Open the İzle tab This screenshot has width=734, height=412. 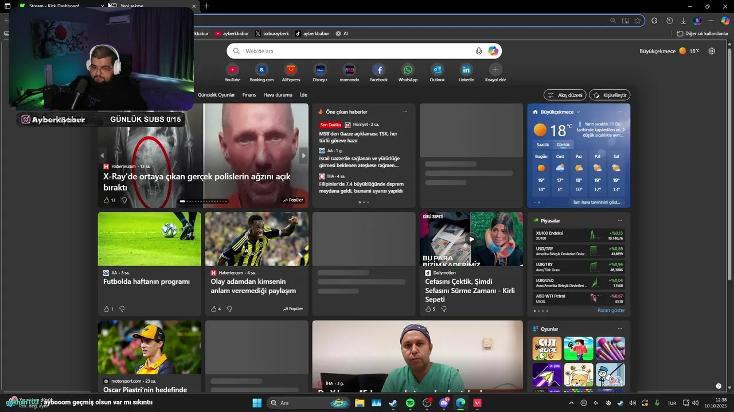tap(303, 95)
